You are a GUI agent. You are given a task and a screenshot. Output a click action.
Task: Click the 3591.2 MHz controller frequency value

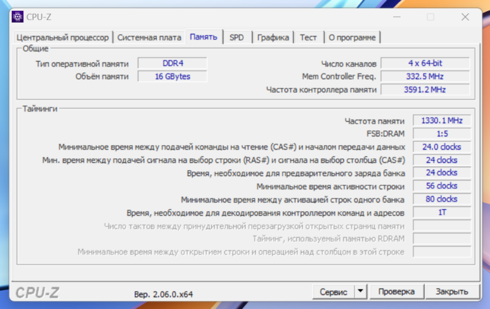[425, 90]
